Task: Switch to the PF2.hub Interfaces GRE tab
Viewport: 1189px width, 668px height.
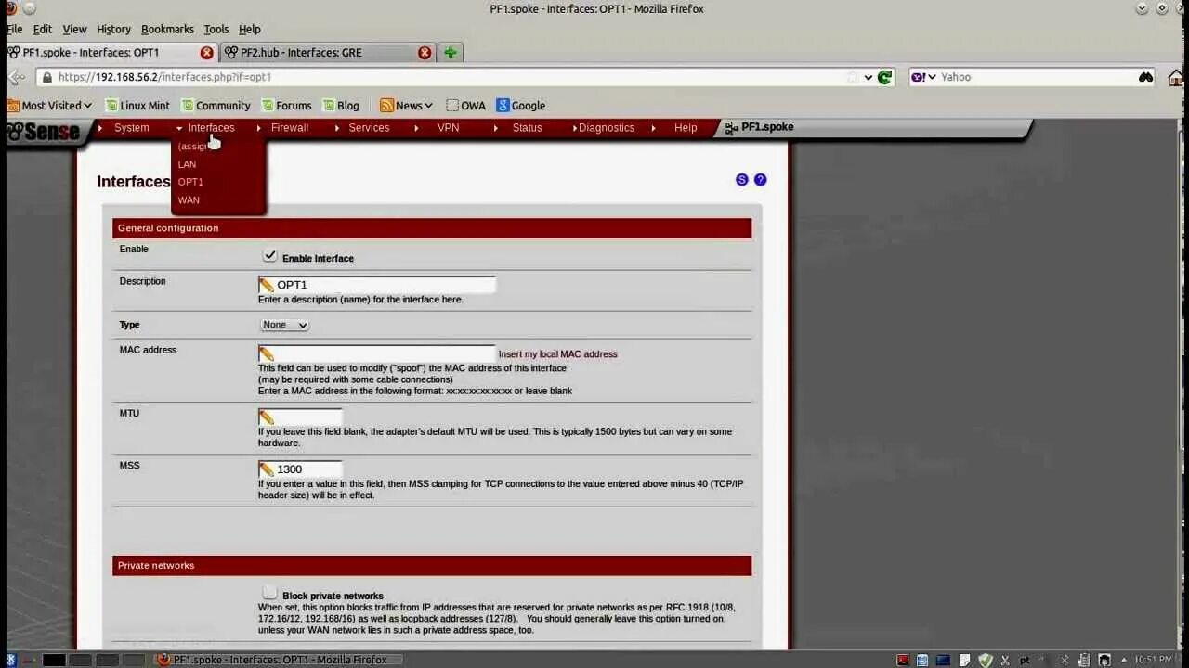Action: pyautogui.click(x=328, y=53)
